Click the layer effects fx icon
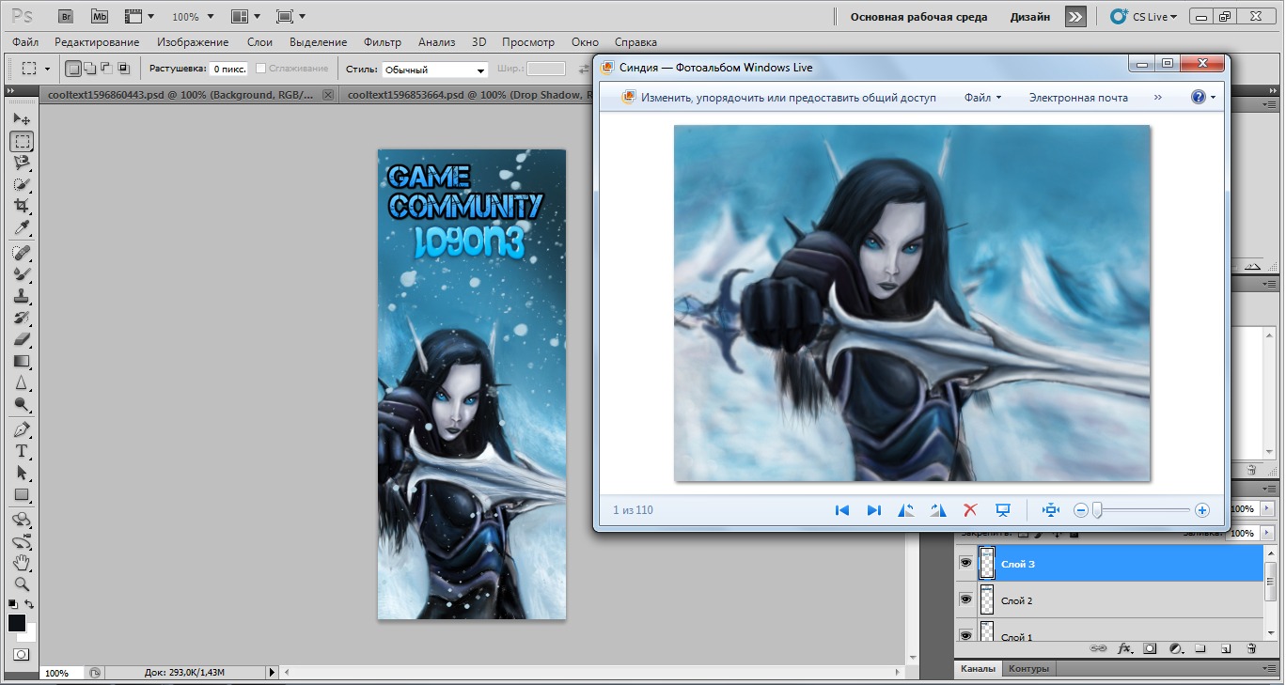 (x=1123, y=648)
